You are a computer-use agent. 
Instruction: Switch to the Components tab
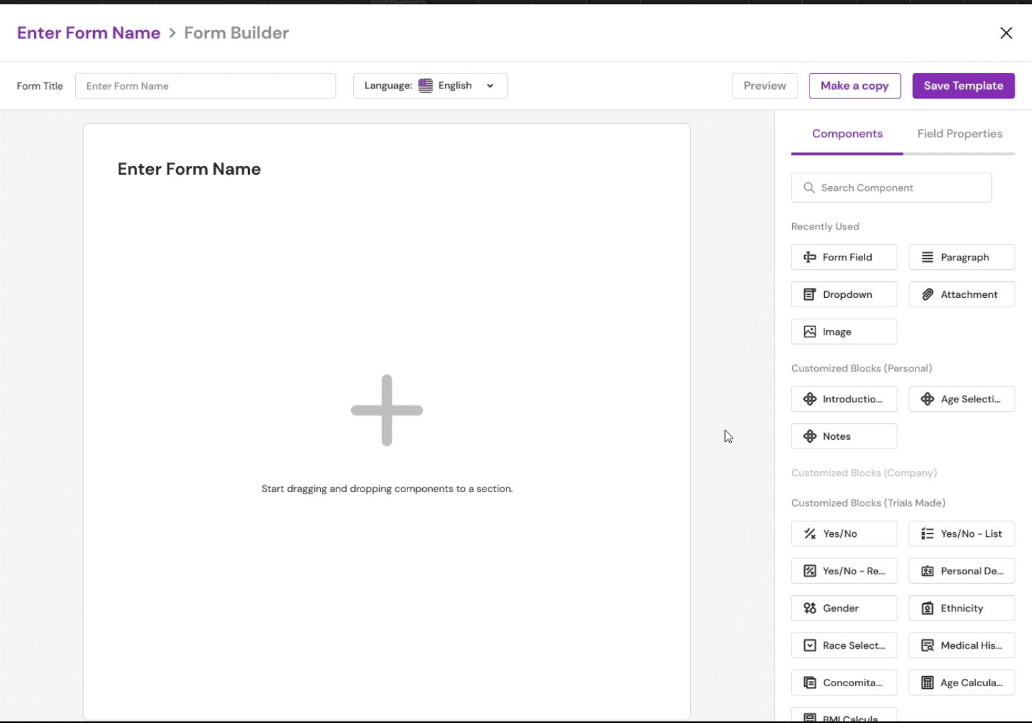(x=847, y=134)
